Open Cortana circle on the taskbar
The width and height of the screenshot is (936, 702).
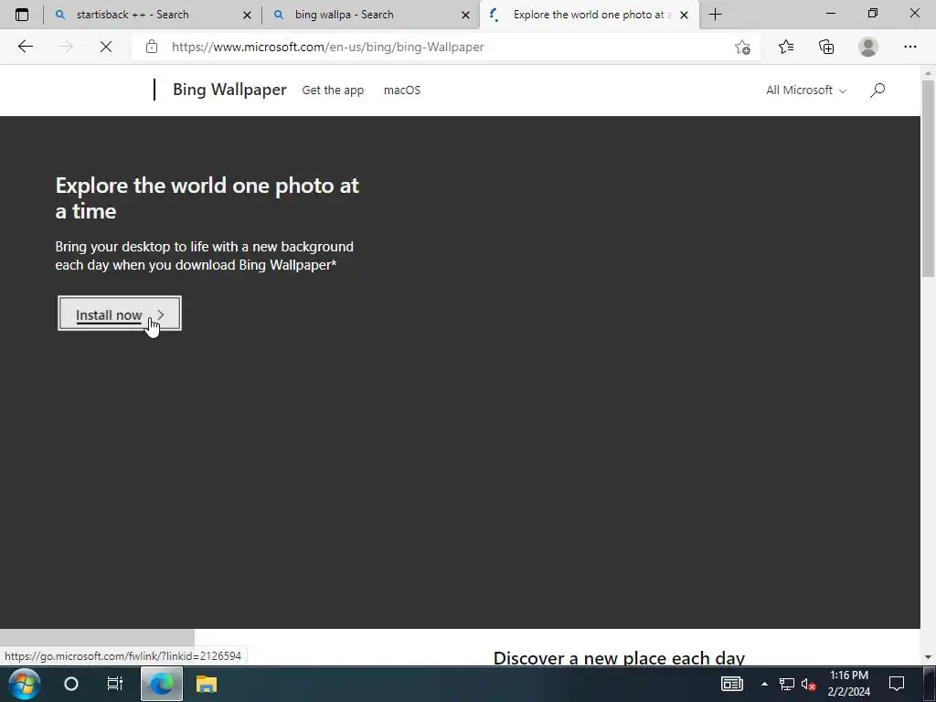pos(71,684)
